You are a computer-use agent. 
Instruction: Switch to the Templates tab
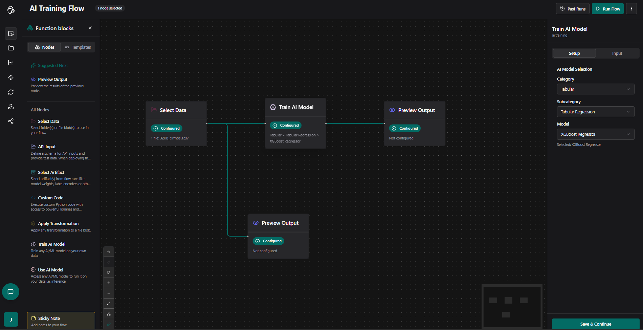point(78,47)
